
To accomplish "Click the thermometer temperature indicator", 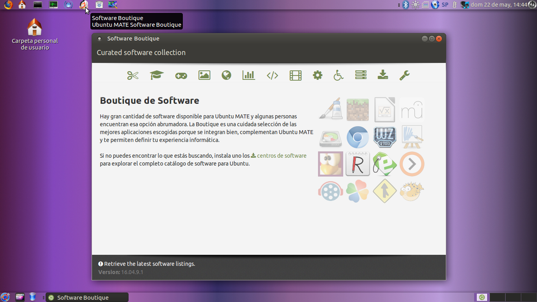I will (455, 5).
